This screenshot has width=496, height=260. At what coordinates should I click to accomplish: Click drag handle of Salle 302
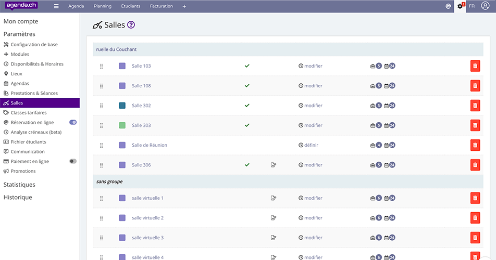(x=102, y=106)
